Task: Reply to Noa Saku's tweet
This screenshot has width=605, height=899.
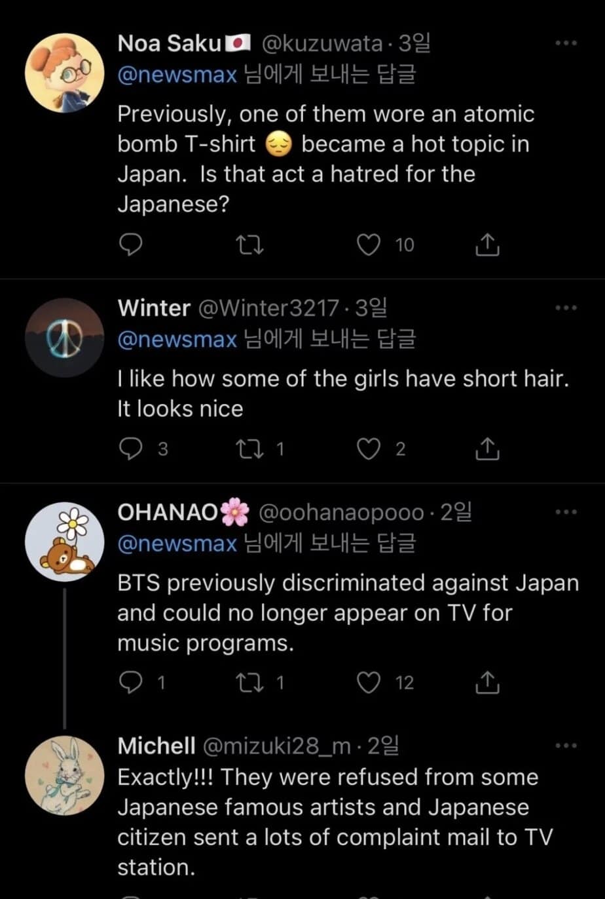Action: click(132, 245)
